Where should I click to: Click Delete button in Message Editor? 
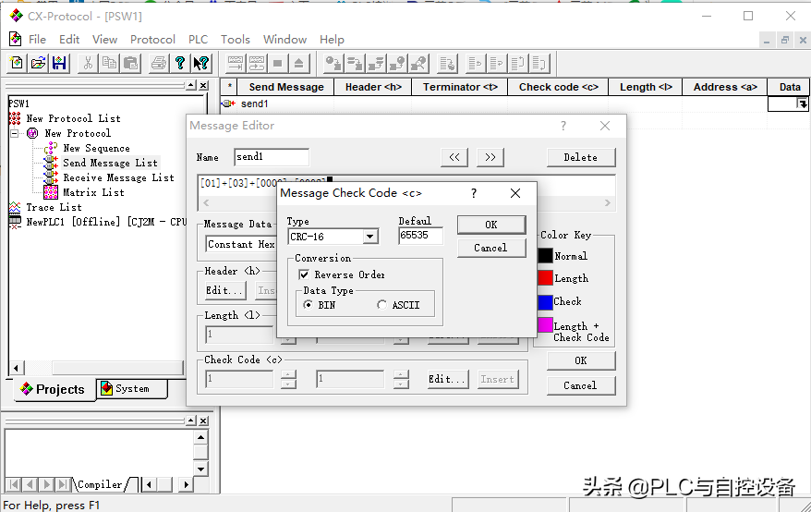click(x=580, y=157)
